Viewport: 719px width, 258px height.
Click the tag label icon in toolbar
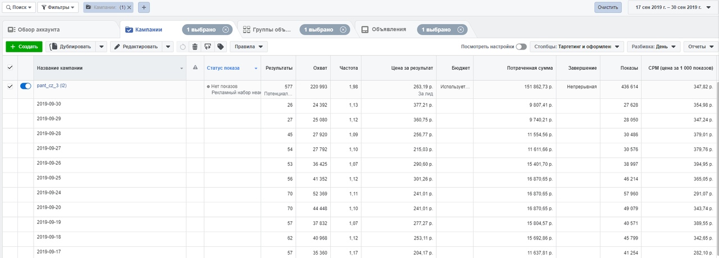[x=220, y=47]
